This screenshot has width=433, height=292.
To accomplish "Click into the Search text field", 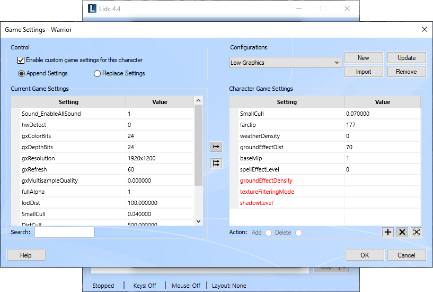I will click(x=64, y=232).
